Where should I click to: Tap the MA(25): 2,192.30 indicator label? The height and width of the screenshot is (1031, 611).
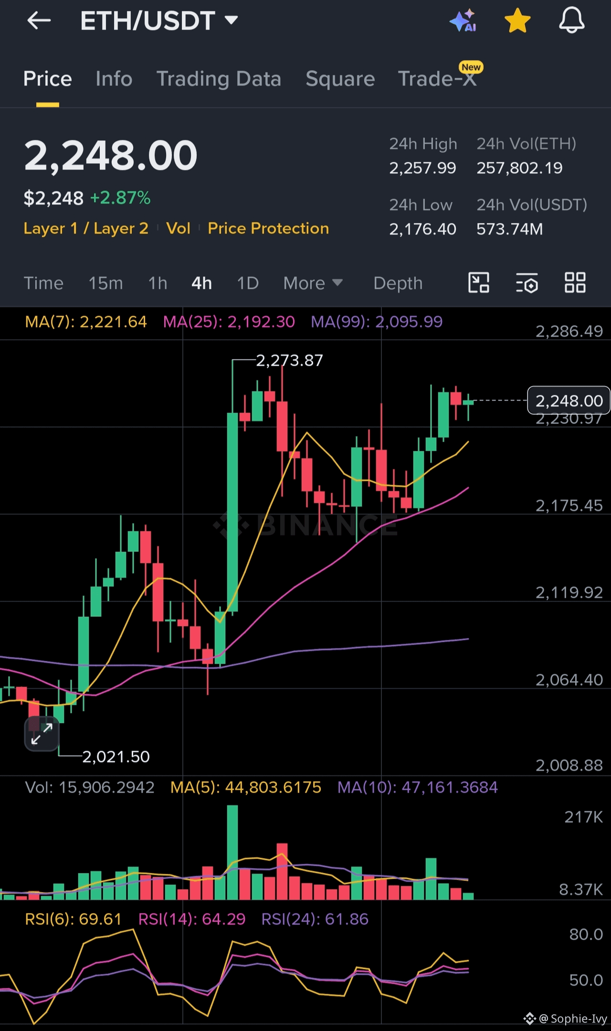[229, 322]
